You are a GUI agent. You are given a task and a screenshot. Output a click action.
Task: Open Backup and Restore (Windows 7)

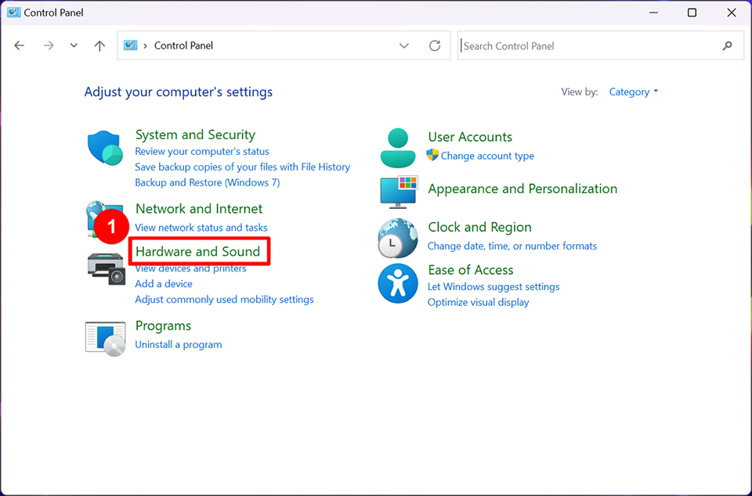point(207,182)
